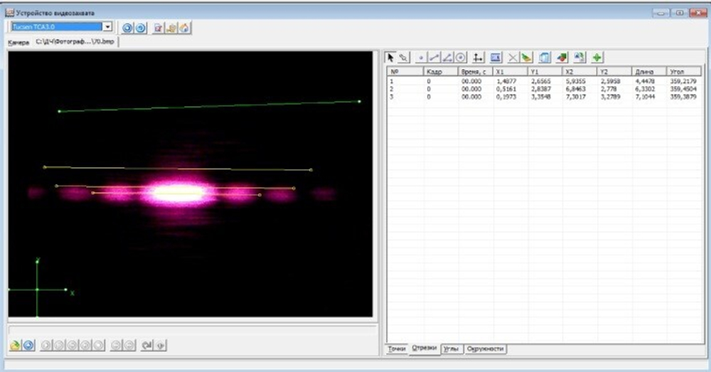
Task: Click the coordinate axes setup icon
Action: 479,58
